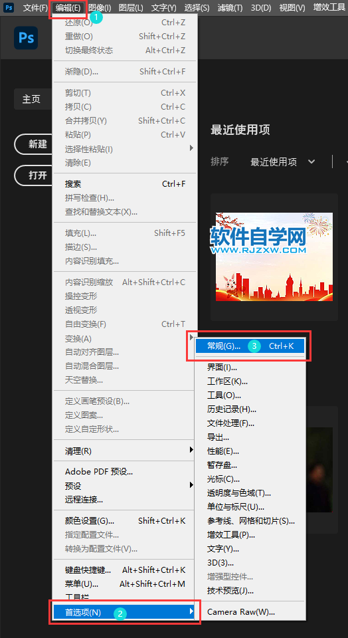Screen dimensions: 348x638
Task: Select 性能(E)... preferences
Action: pyautogui.click(x=250, y=451)
